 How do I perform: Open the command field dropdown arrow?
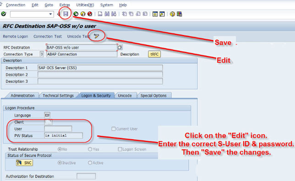point(50,14)
